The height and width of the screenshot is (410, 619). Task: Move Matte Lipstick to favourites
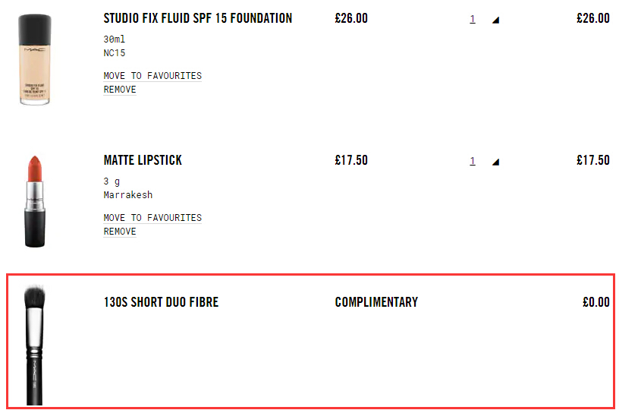(152, 218)
